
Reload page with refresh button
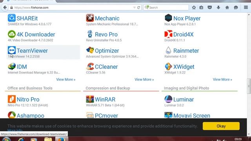pyautogui.click(x=138, y=7)
